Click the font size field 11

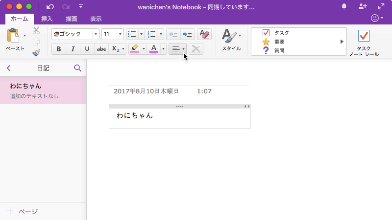pyautogui.click(x=109, y=34)
